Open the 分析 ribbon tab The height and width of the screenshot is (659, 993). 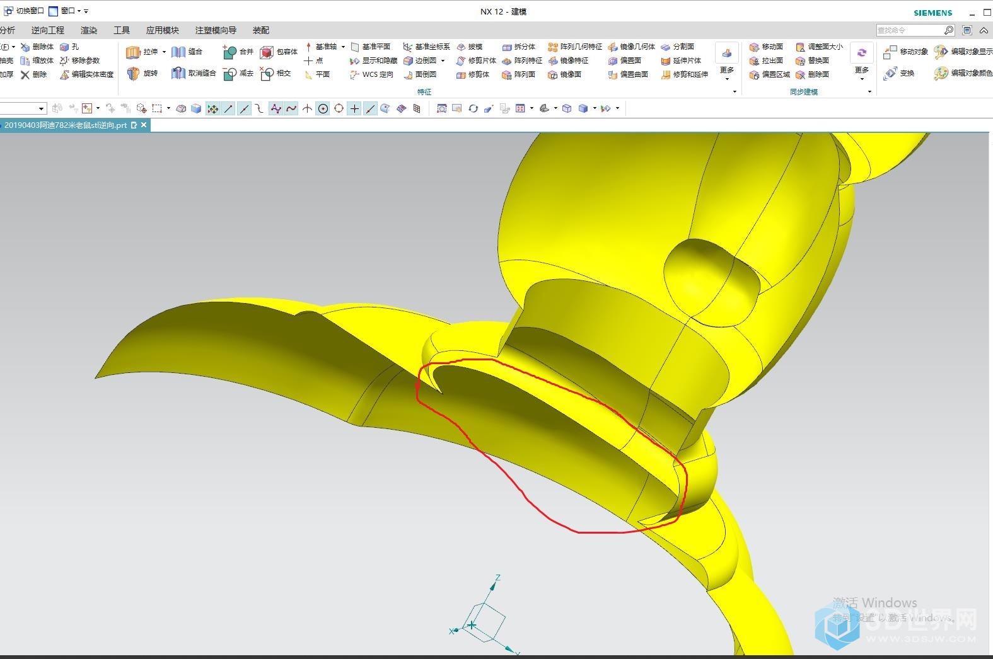(8, 30)
